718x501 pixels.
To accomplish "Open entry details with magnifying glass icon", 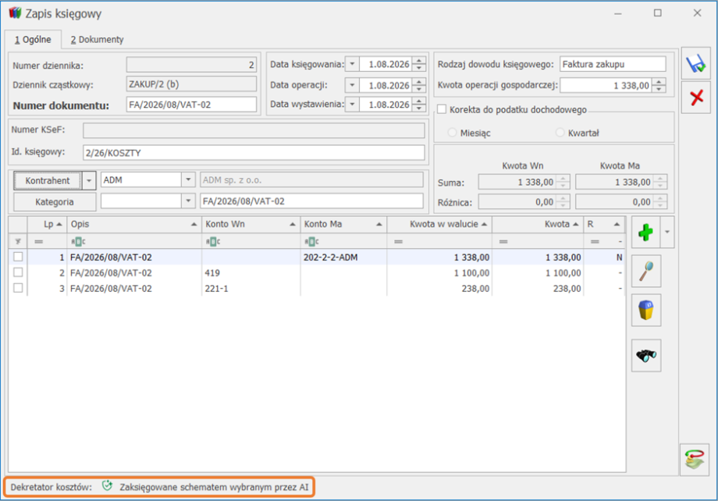I will (646, 271).
